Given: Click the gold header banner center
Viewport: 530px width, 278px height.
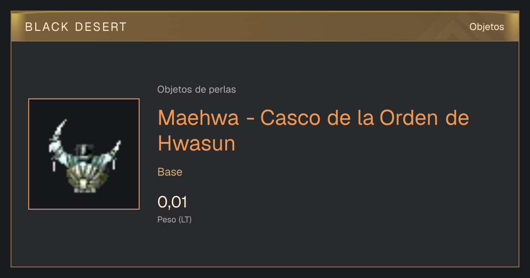Looking at the screenshot, I should (x=265, y=26).
